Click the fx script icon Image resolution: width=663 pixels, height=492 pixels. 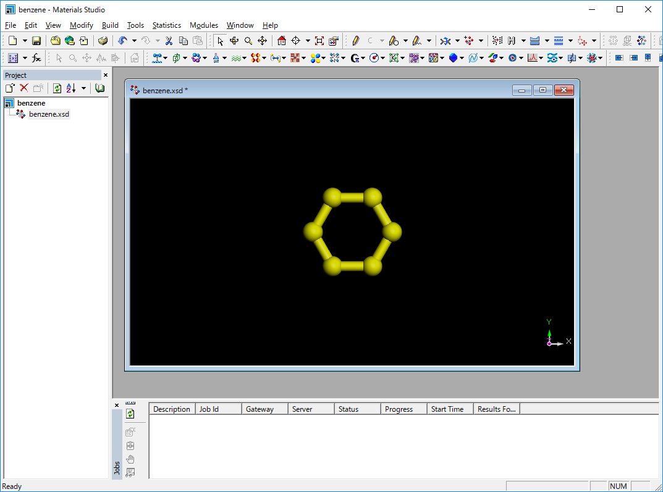click(x=36, y=58)
